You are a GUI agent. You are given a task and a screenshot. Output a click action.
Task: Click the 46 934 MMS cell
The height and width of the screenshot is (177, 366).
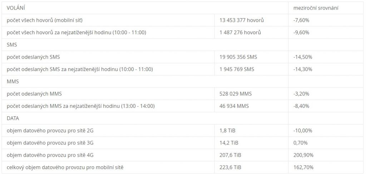click(234, 106)
